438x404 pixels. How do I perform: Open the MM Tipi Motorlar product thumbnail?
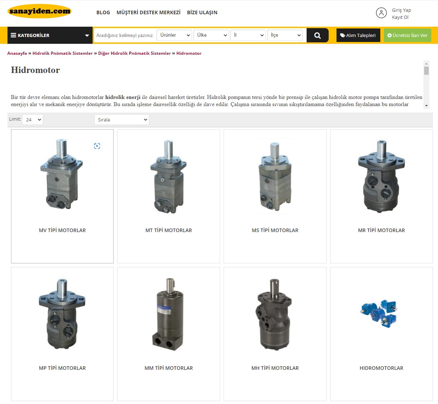coord(168,315)
